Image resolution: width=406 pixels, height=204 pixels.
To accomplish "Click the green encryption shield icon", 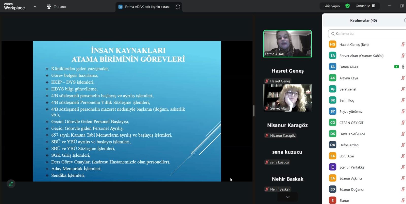I will (347, 6).
